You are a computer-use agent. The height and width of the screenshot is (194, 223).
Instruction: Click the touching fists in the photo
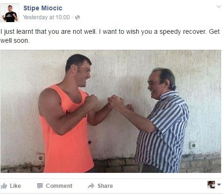[x=103, y=102]
